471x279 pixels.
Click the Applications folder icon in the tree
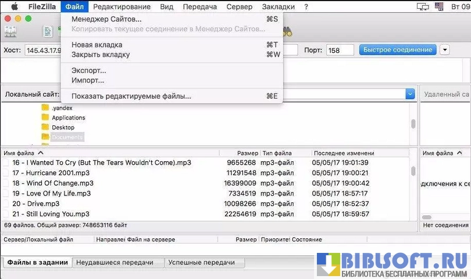click(45, 118)
